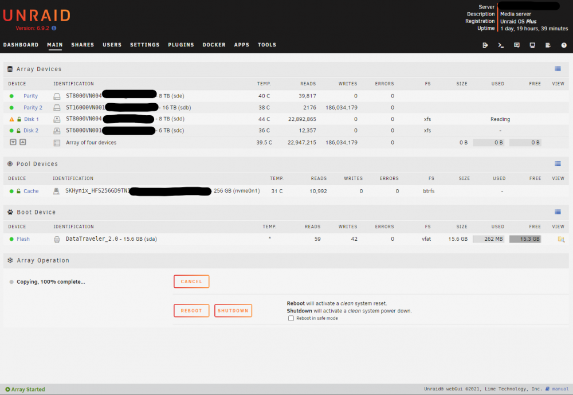
Task: Click the Parity 2 green status dot
Action: click(11, 108)
